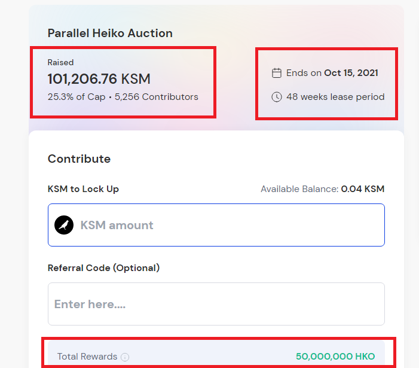Click the Raised label above the amount
This screenshot has height=368, width=419.
pos(60,62)
